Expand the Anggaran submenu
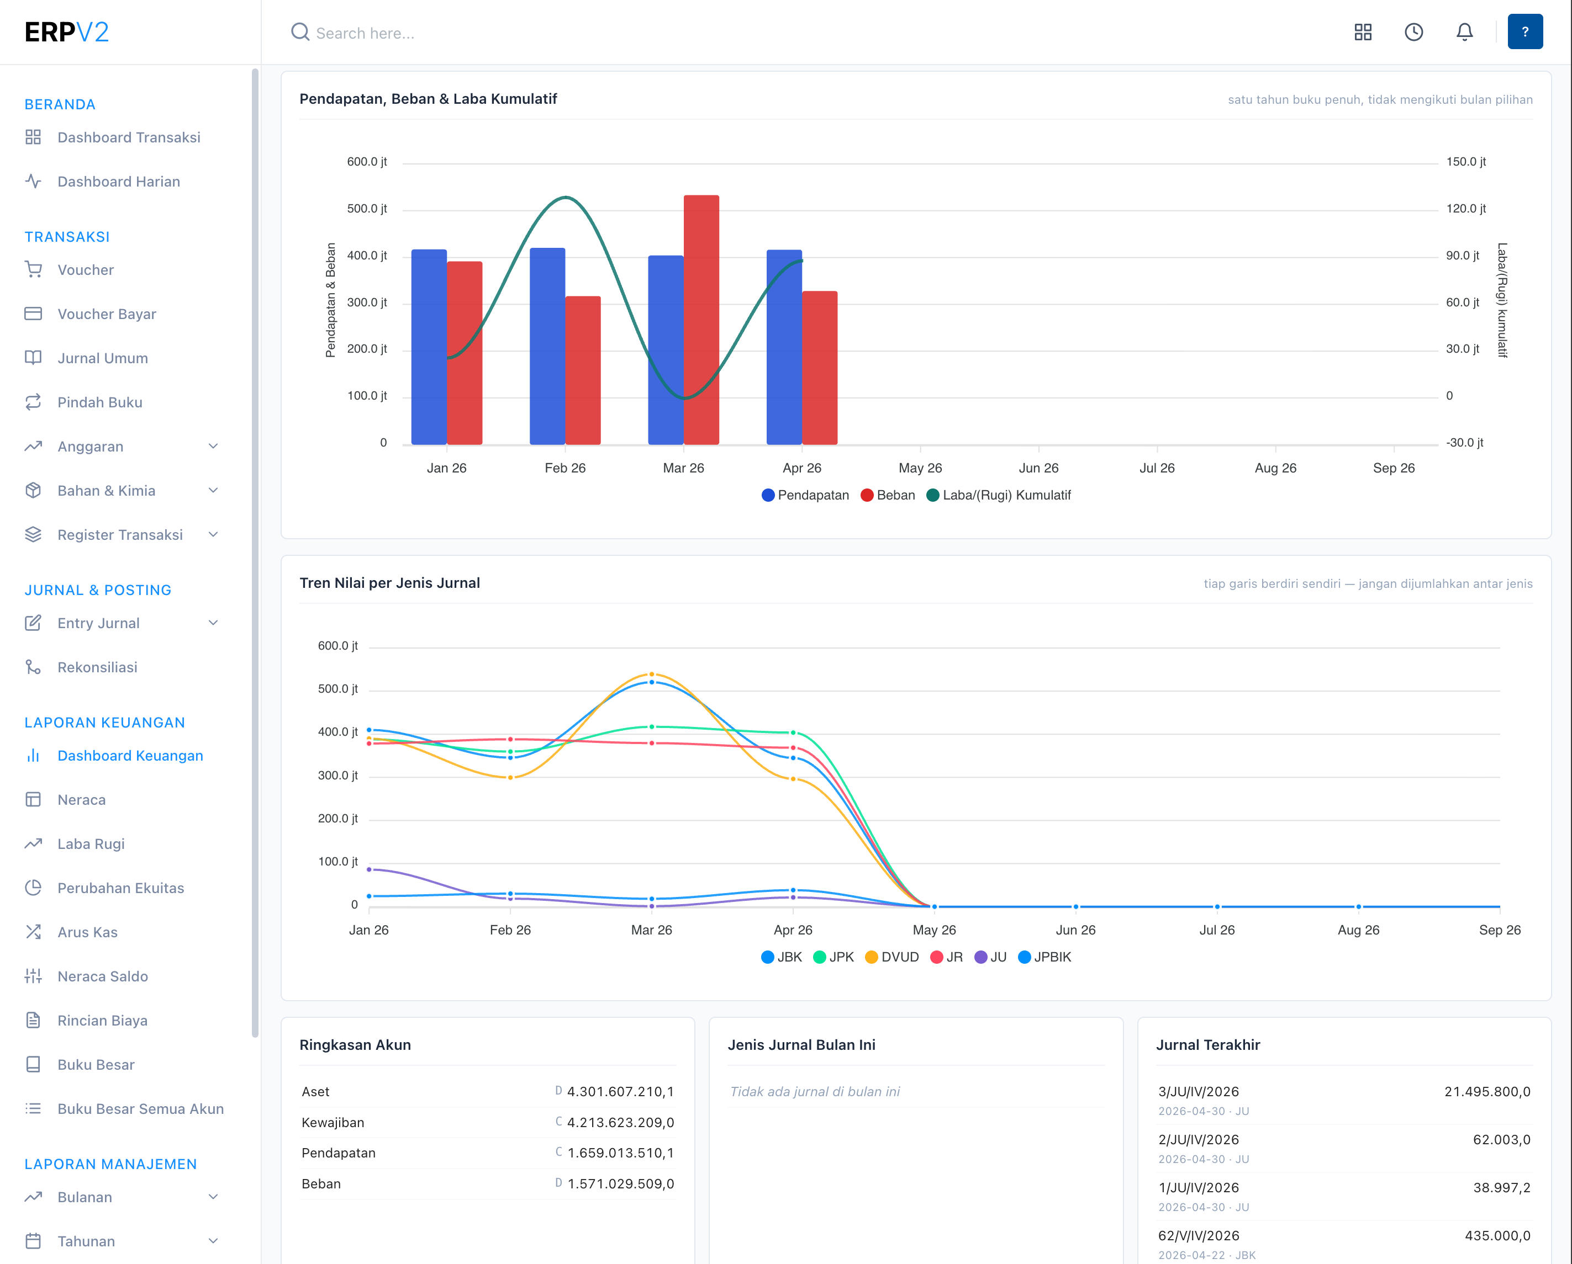 tap(213, 447)
